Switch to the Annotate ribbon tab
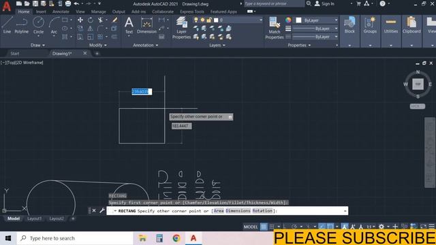 pos(61,12)
